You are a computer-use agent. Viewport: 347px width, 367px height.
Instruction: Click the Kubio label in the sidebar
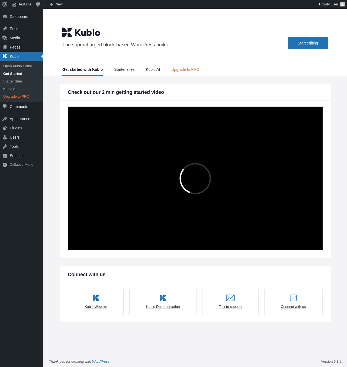tap(15, 56)
